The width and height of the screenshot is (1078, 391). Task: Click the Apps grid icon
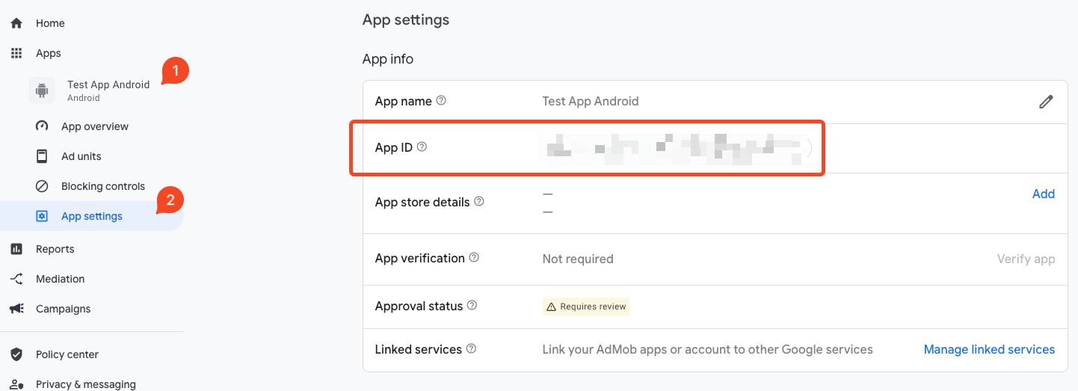coord(16,53)
